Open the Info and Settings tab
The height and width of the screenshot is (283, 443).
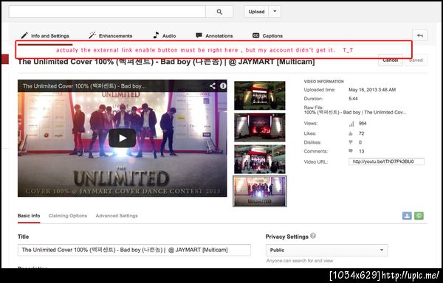(45, 36)
